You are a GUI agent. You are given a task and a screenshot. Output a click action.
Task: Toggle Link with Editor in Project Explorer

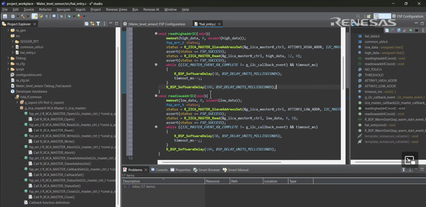click(x=92, y=24)
